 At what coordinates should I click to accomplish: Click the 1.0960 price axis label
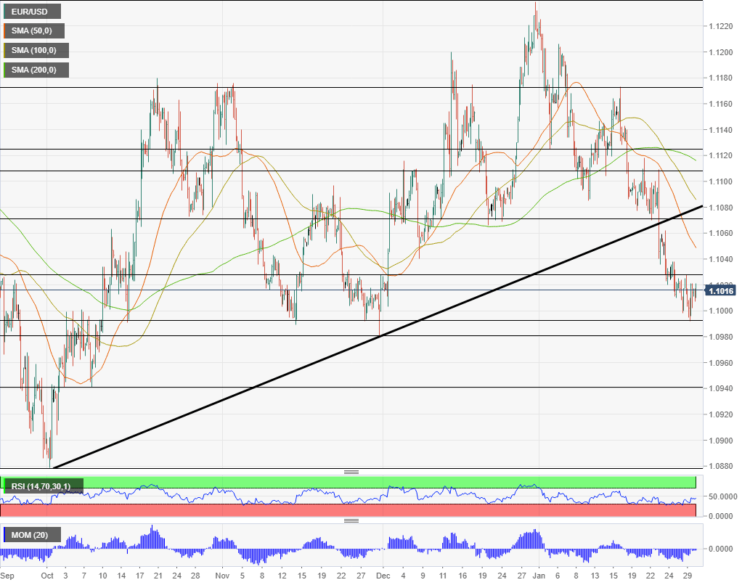tap(721, 363)
